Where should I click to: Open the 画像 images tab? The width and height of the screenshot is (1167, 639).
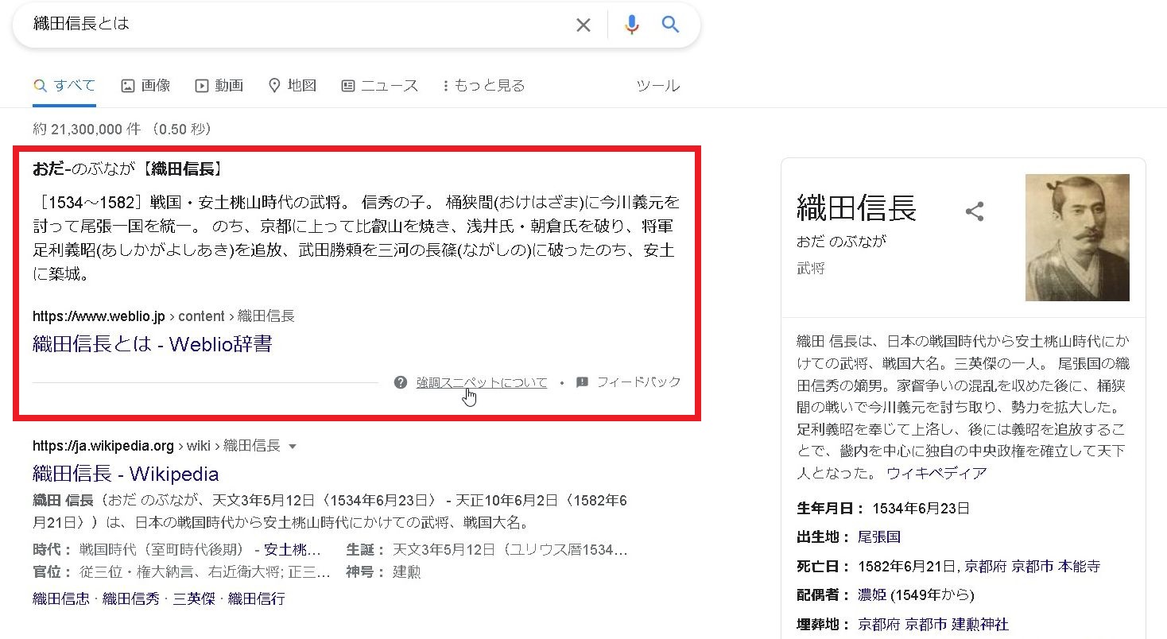pos(146,86)
